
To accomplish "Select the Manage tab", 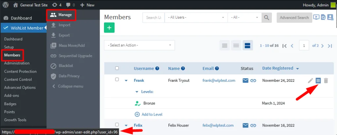I will [x=61, y=15].
